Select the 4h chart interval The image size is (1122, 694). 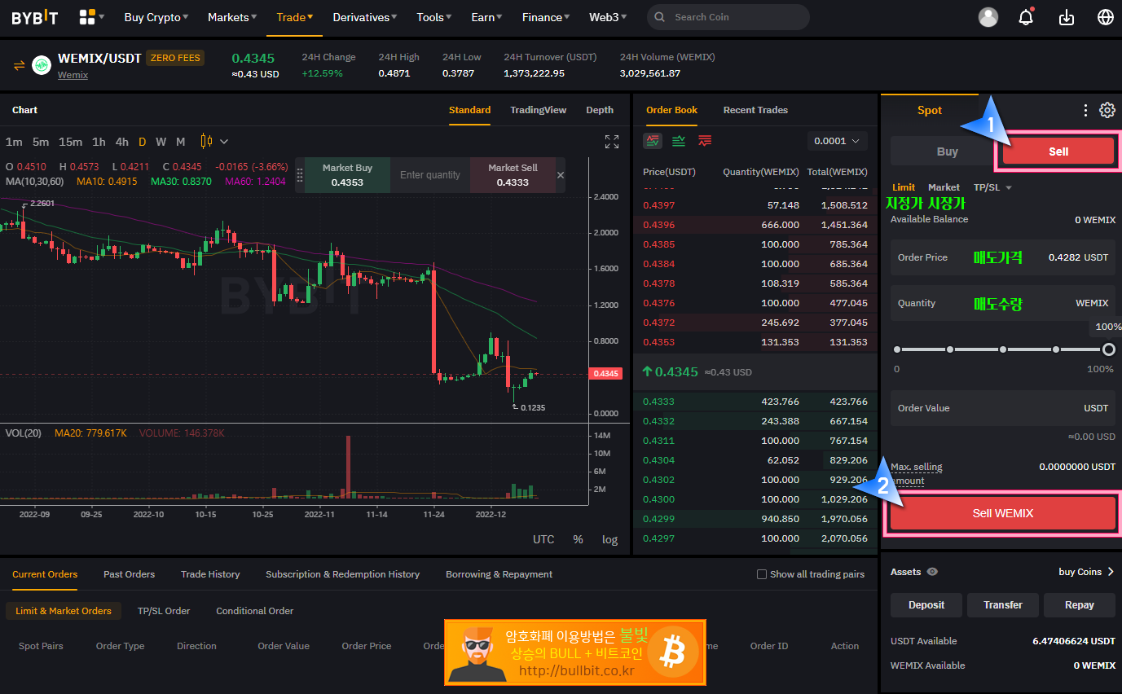(x=121, y=142)
